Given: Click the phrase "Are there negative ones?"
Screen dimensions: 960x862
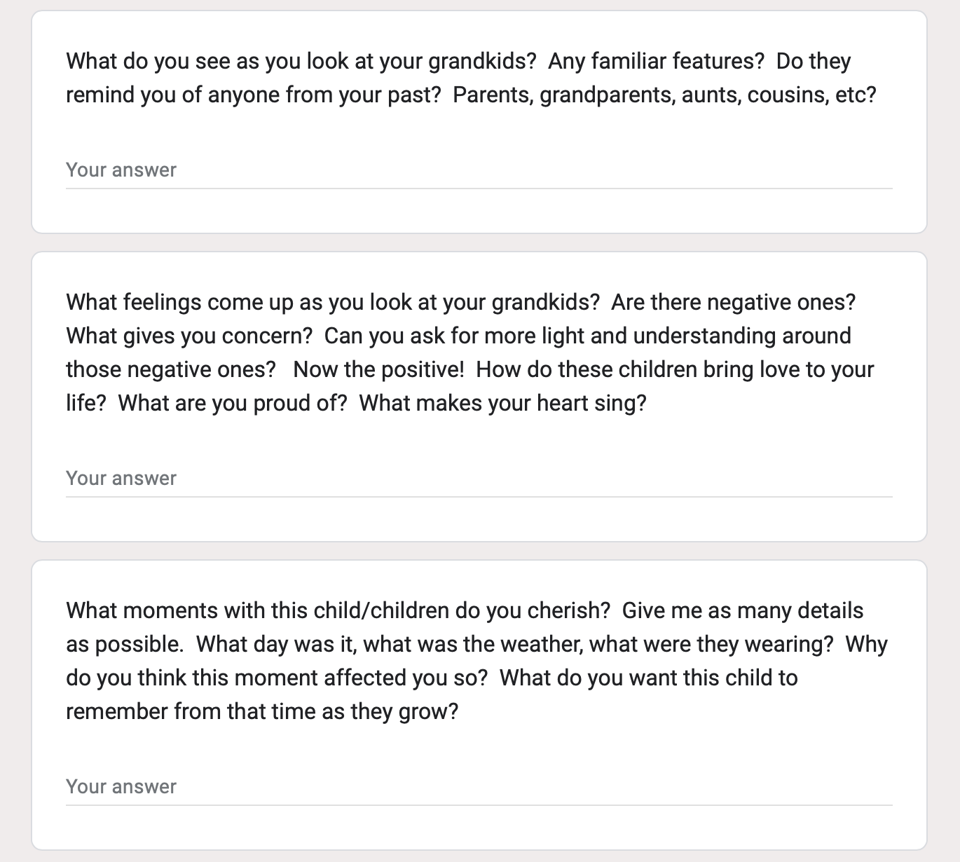Looking at the screenshot, I should [x=734, y=303].
